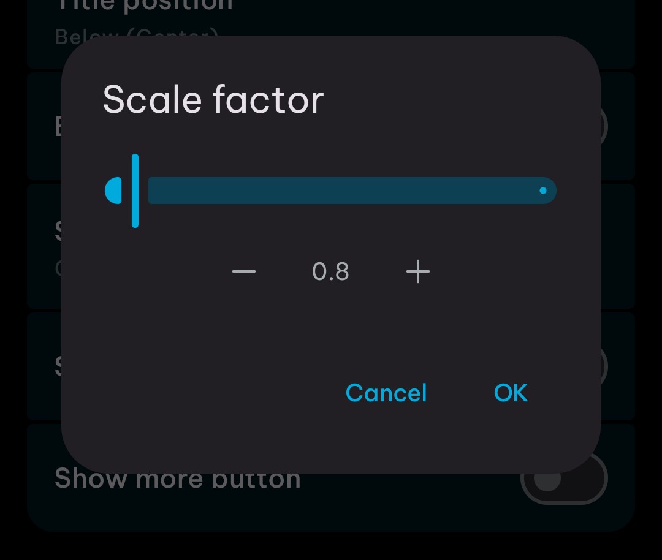The image size is (662, 560).
Task: Decrease the scale factor with minus icon
Action: point(244,271)
